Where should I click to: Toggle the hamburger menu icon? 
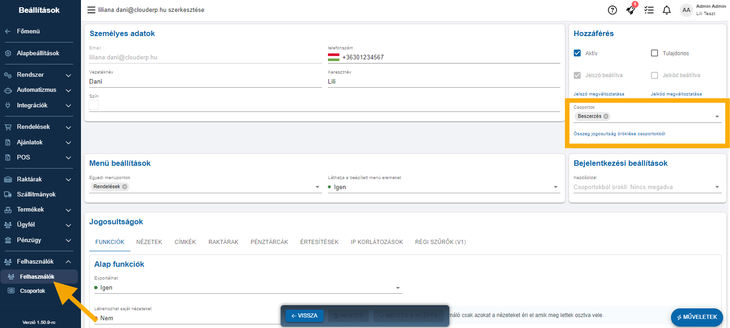[91, 10]
